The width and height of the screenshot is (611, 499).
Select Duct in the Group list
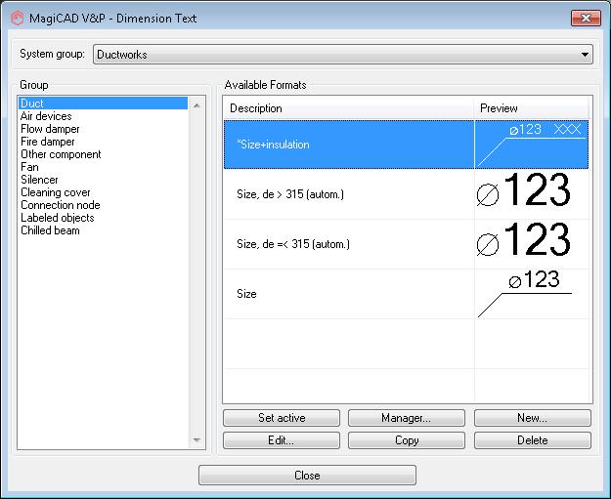click(x=103, y=104)
